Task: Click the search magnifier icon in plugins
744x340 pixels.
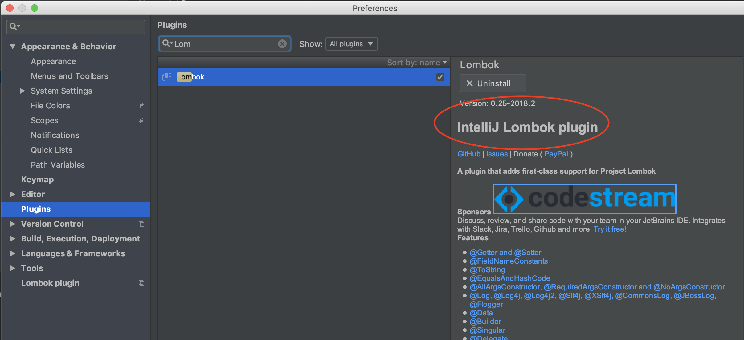Action: click(166, 43)
